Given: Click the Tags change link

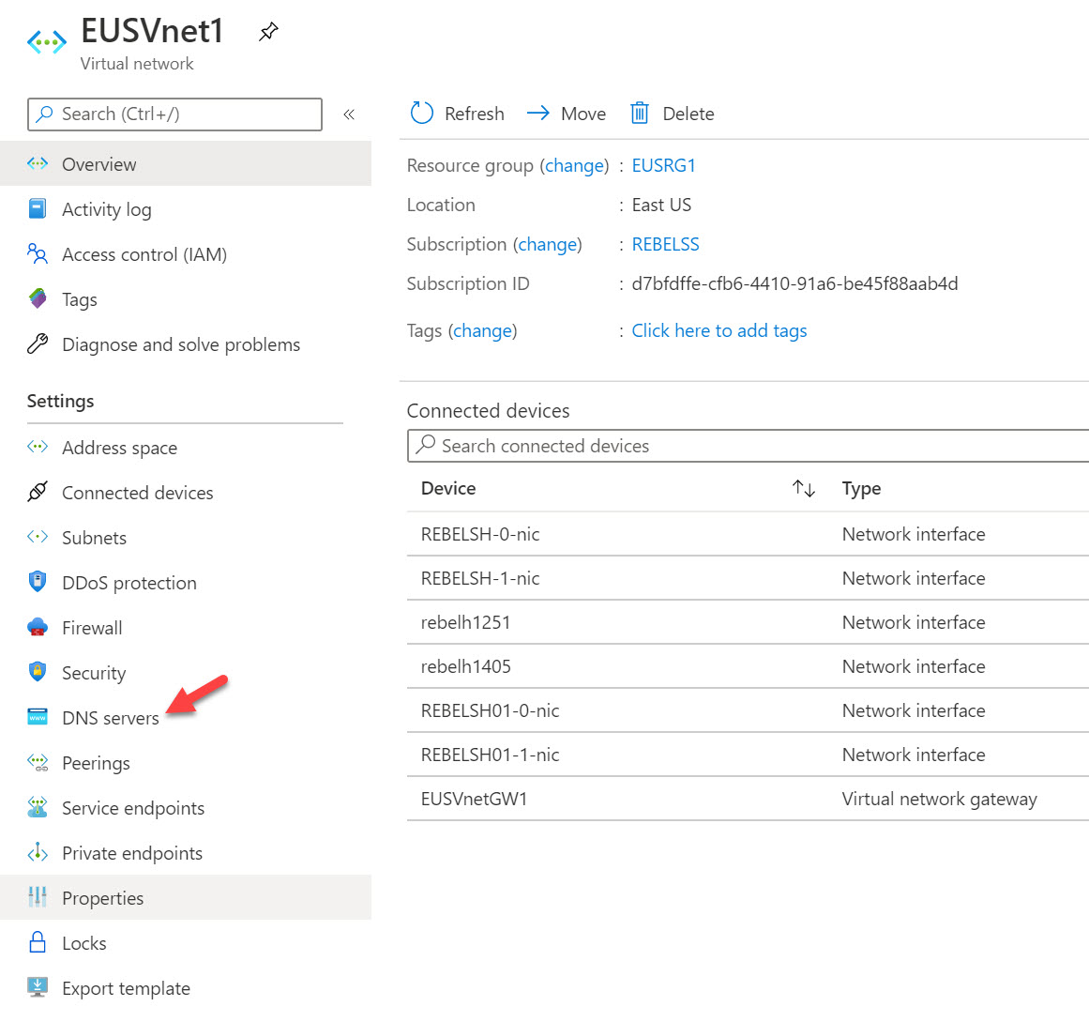Looking at the screenshot, I should click(483, 330).
